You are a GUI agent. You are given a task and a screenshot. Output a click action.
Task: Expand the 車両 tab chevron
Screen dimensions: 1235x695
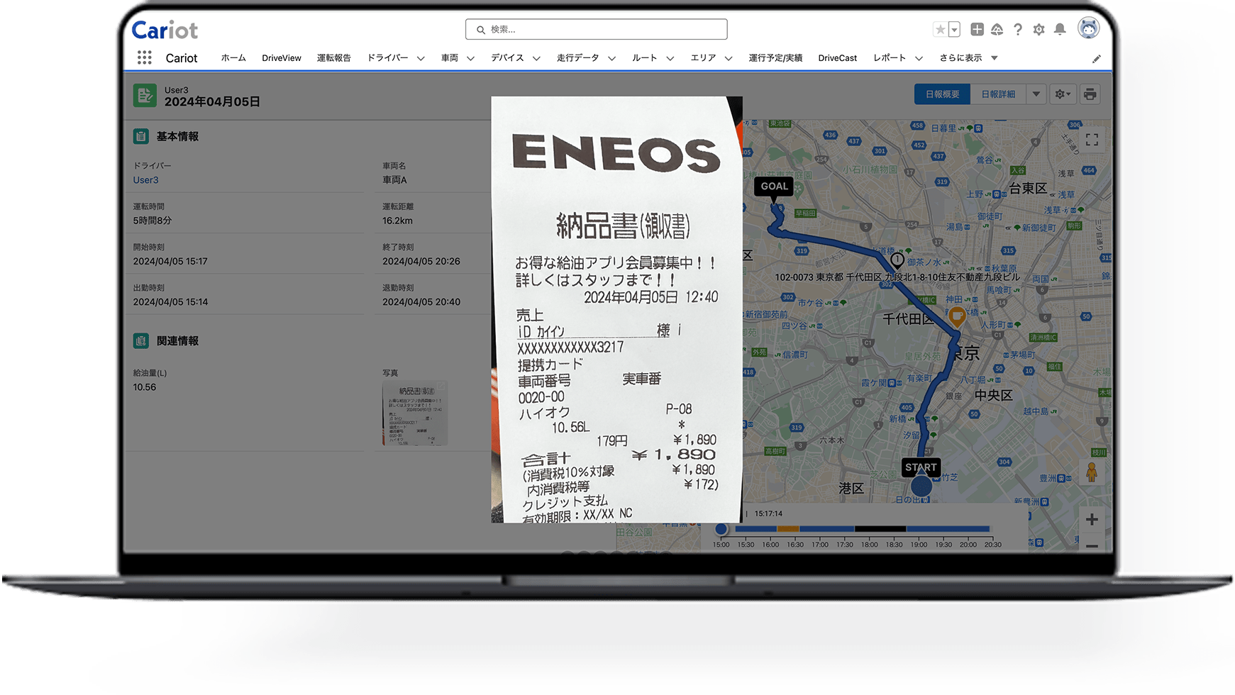click(x=470, y=59)
